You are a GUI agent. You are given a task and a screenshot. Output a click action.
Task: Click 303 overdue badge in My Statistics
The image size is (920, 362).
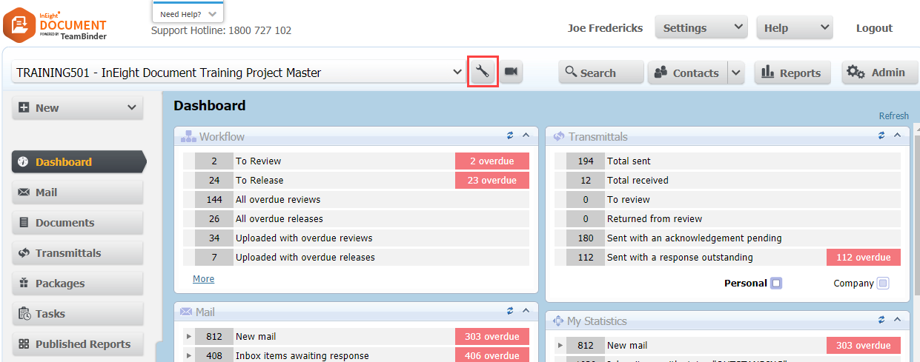coord(864,346)
